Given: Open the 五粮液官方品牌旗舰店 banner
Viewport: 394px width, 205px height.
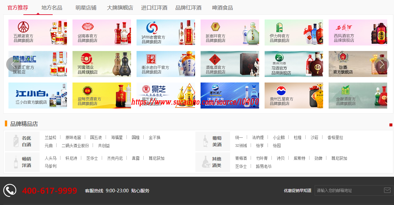Looking at the screenshot, I should (x=38, y=32).
